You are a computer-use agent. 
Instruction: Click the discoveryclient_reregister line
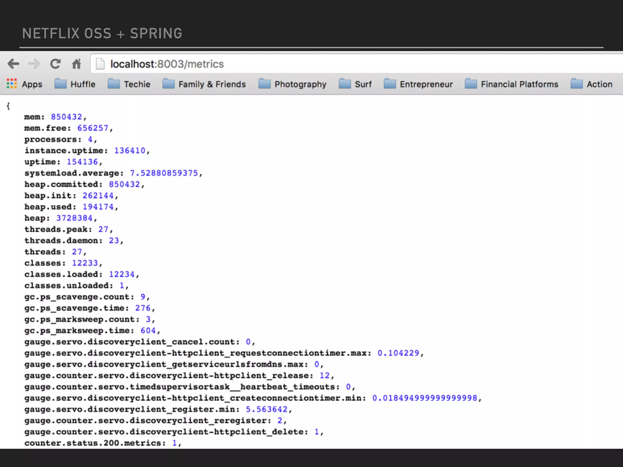(155, 420)
